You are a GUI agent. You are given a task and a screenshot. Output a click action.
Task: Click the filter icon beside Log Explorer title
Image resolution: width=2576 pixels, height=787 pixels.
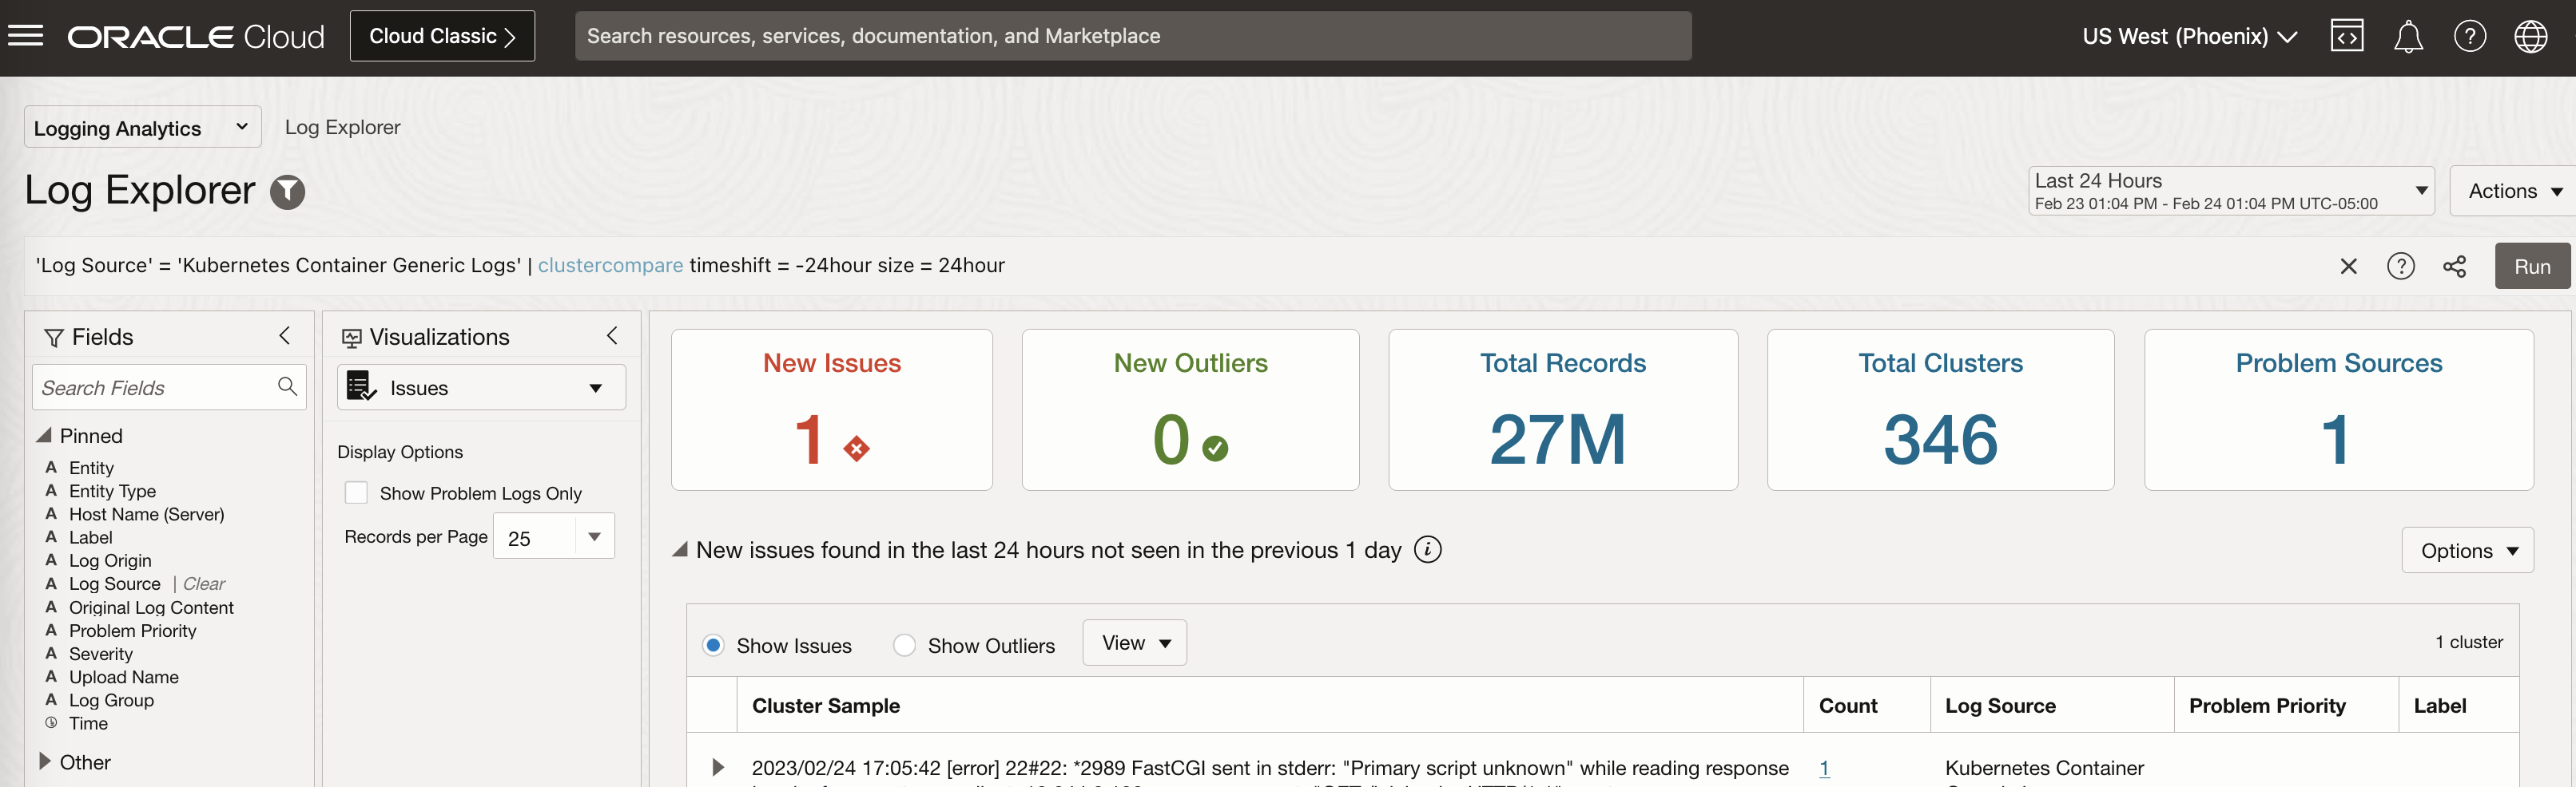288,192
